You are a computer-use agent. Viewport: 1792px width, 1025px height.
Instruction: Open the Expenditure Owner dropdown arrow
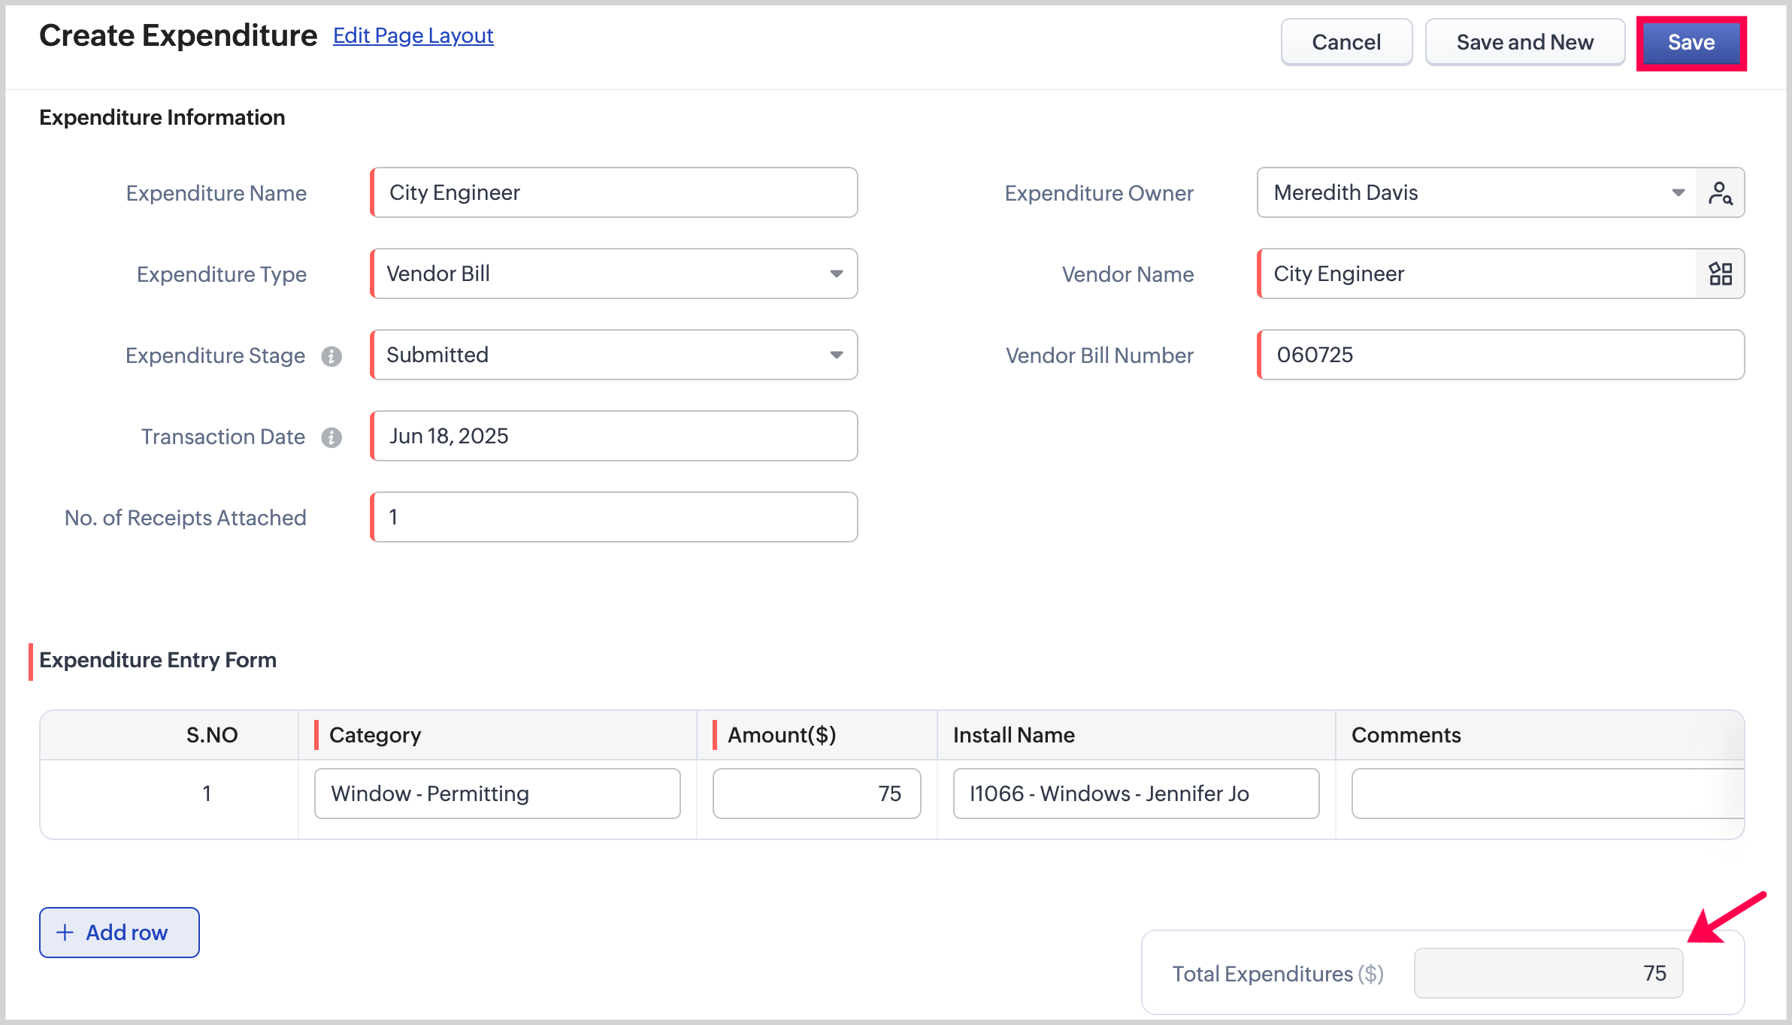point(1678,193)
